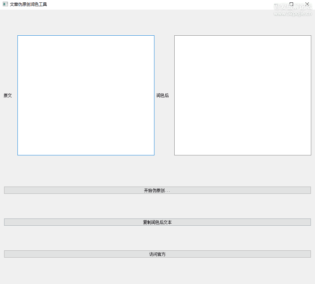Click the 开始伪原创 button
The image size is (315, 284).
click(157, 190)
